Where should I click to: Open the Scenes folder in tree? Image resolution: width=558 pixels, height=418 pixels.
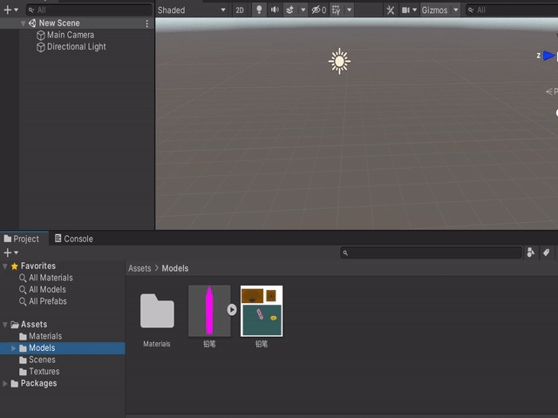[x=42, y=360]
